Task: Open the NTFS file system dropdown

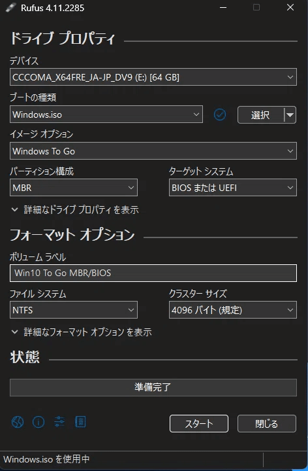Action: pos(74,309)
